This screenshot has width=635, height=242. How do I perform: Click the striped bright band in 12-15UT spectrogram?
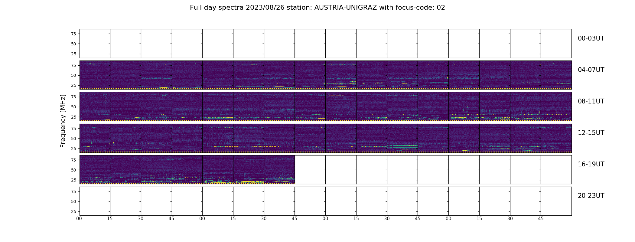402,146
